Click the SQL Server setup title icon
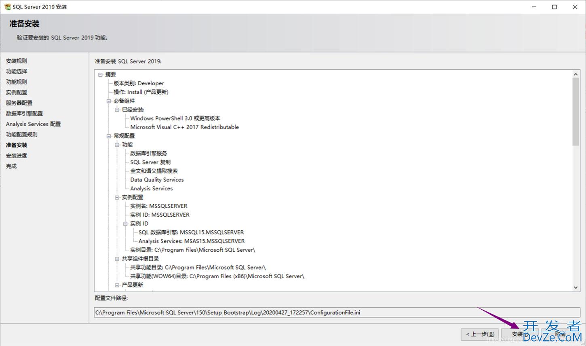The height and width of the screenshot is (346, 586). click(x=7, y=7)
